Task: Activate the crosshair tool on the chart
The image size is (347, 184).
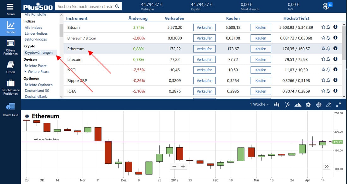Action: click(x=319, y=104)
